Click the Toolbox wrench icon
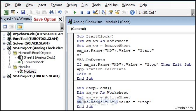The image size is (196, 111). tap(124, 12)
